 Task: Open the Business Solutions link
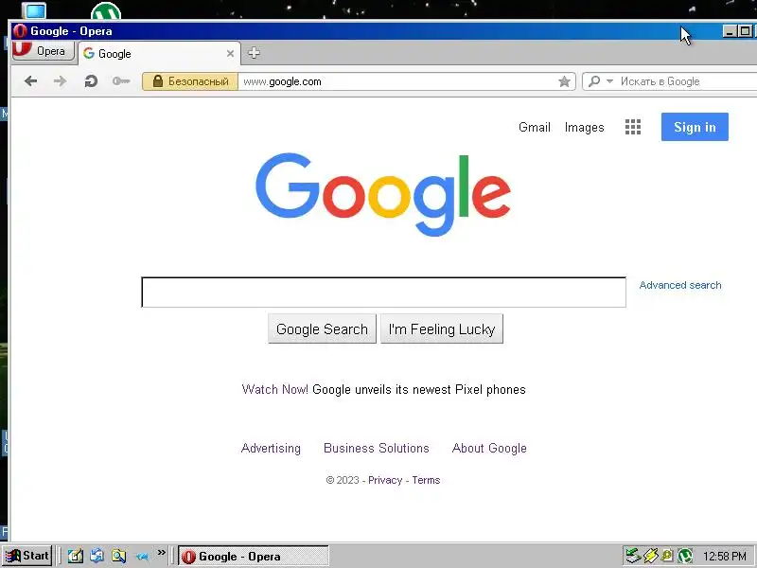pyautogui.click(x=376, y=448)
